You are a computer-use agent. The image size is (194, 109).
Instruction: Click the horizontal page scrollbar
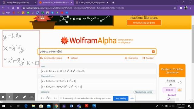pos(89,102)
